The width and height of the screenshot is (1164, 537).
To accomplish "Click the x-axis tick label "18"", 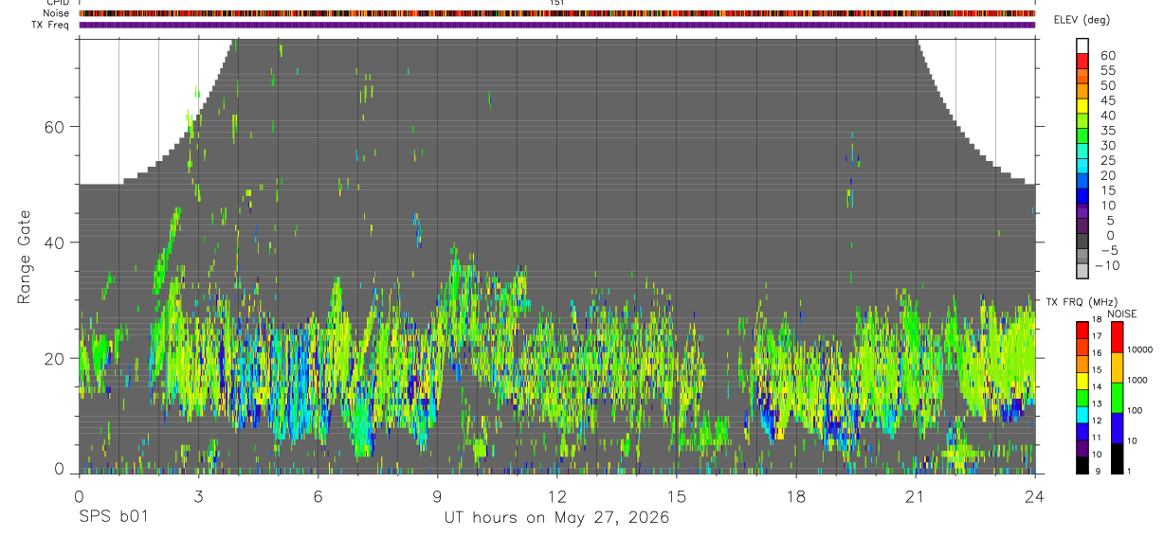I will [796, 494].
